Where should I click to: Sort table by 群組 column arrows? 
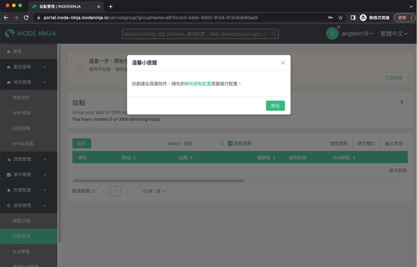click(x=134, y=158)
